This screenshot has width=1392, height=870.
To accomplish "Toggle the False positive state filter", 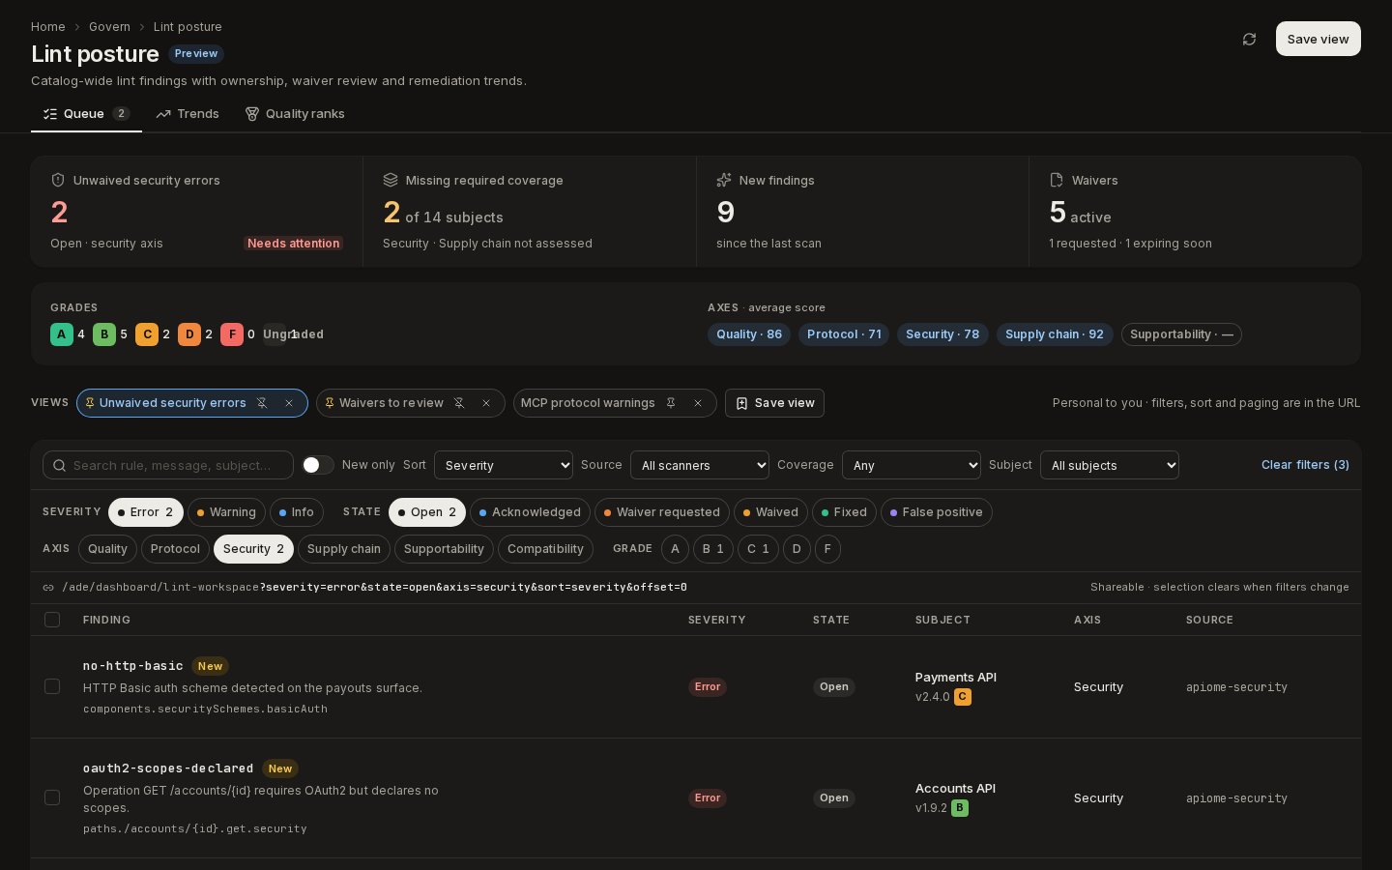I will (937, 512).
